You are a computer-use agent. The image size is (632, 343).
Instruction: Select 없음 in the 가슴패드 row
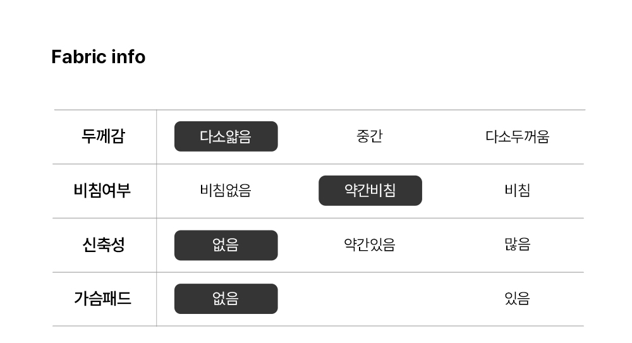point(226,299)
